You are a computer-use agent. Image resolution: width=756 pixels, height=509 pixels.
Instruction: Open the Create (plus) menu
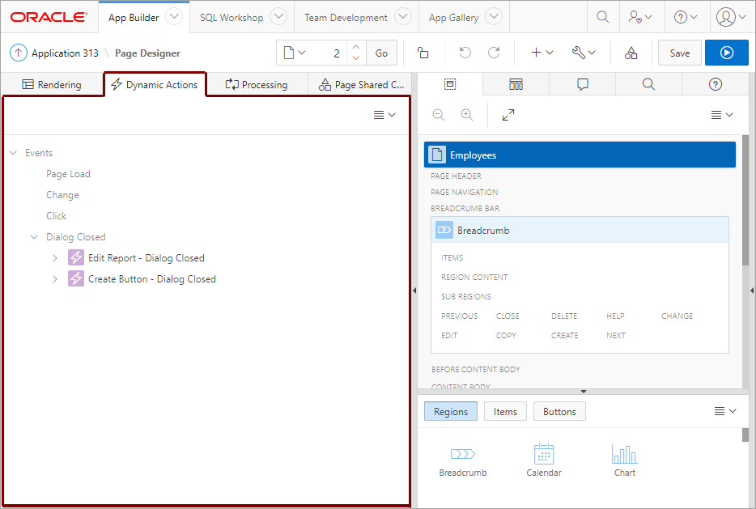(542, 53)
